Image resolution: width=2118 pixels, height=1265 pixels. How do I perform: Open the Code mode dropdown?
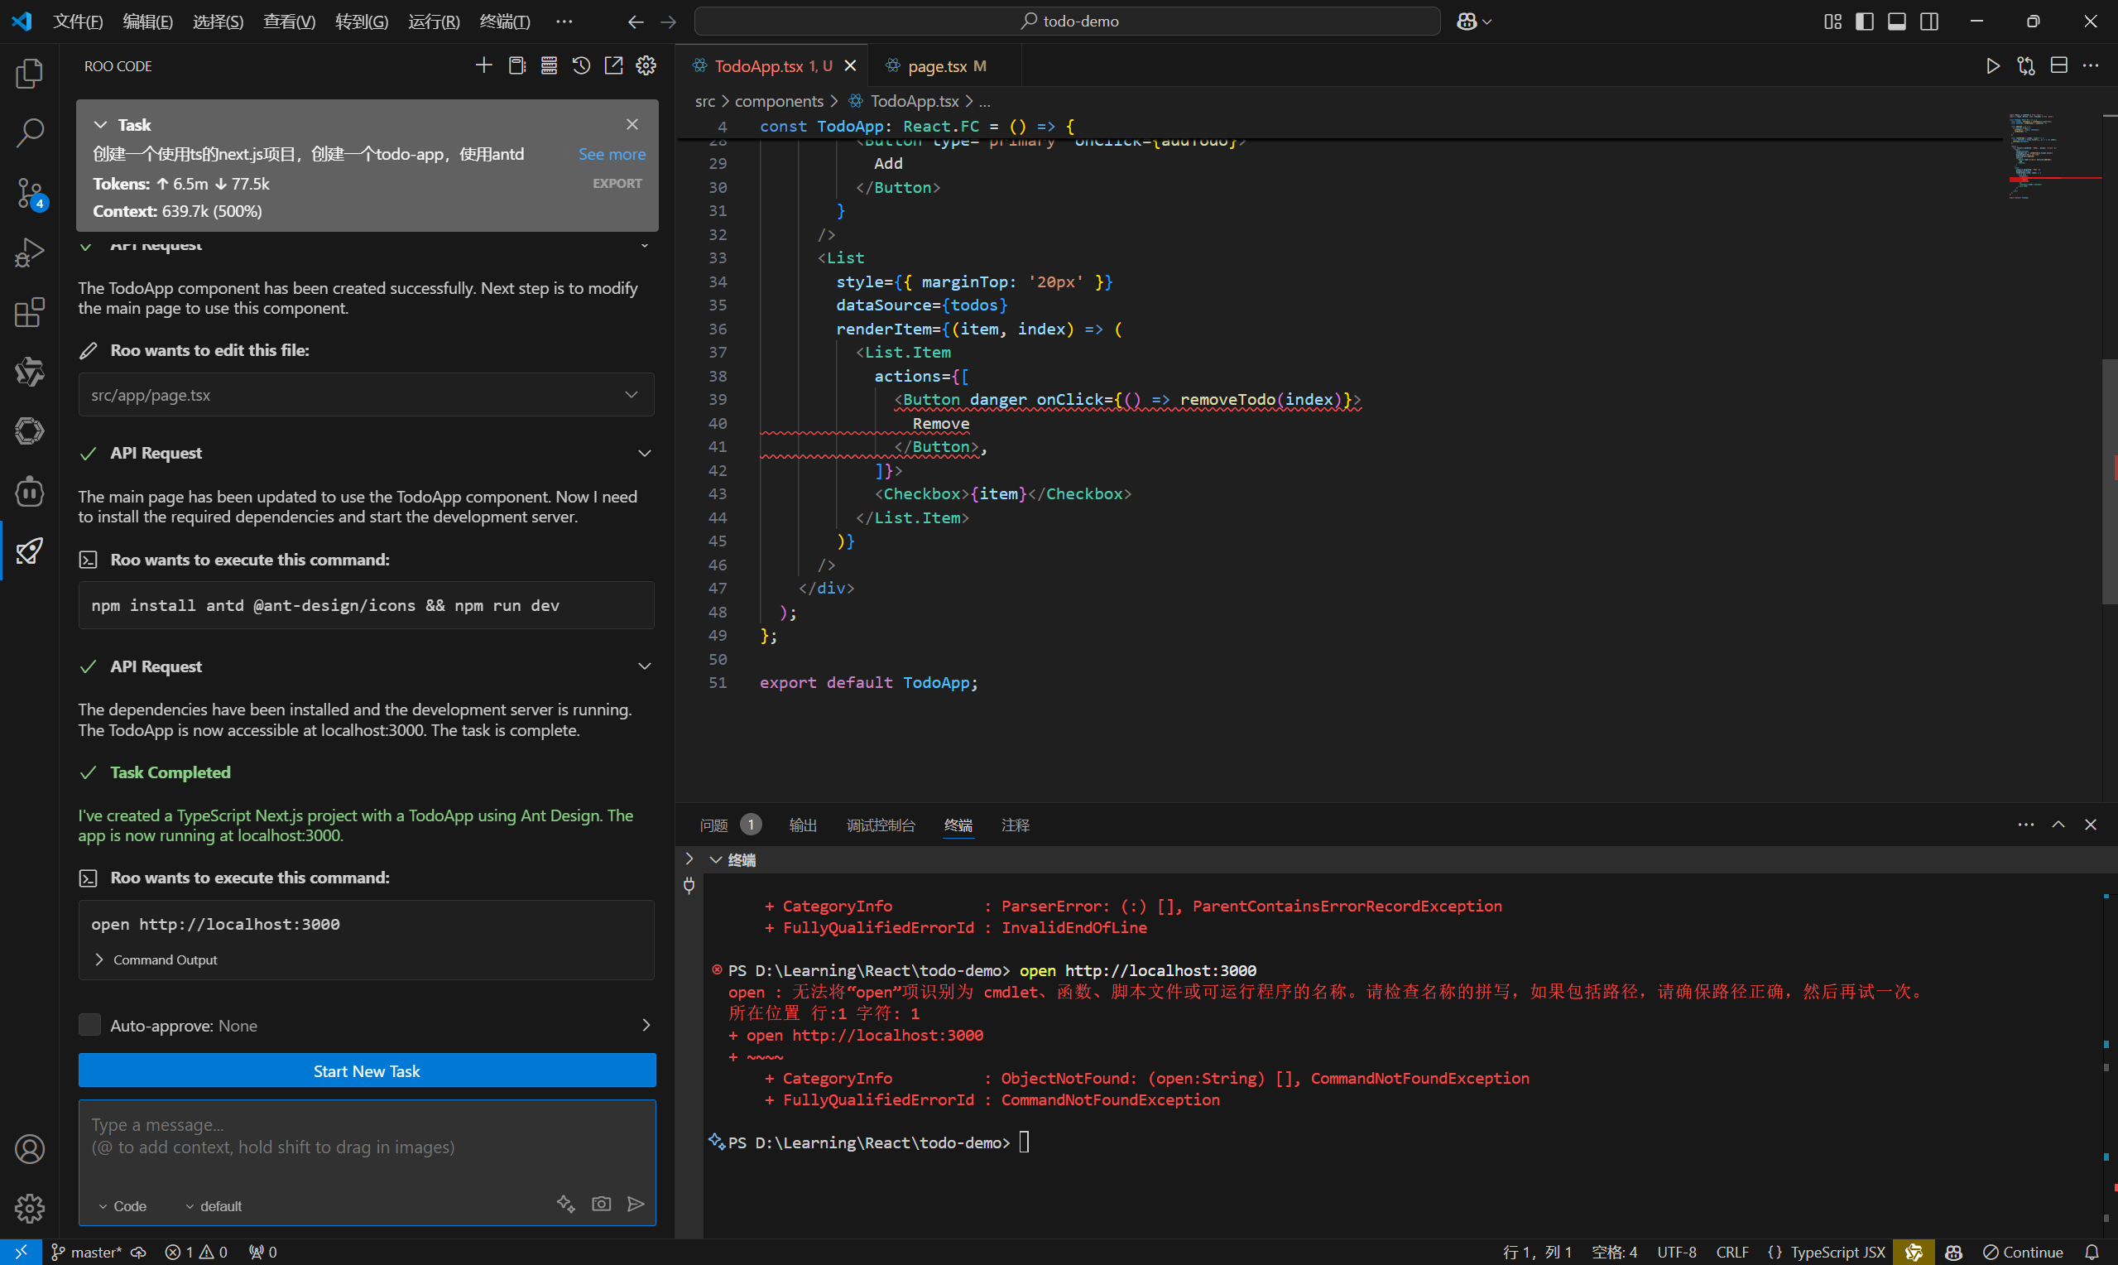122,1206
